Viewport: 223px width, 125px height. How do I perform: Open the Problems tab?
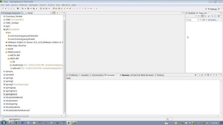click(x=72, y=75)
